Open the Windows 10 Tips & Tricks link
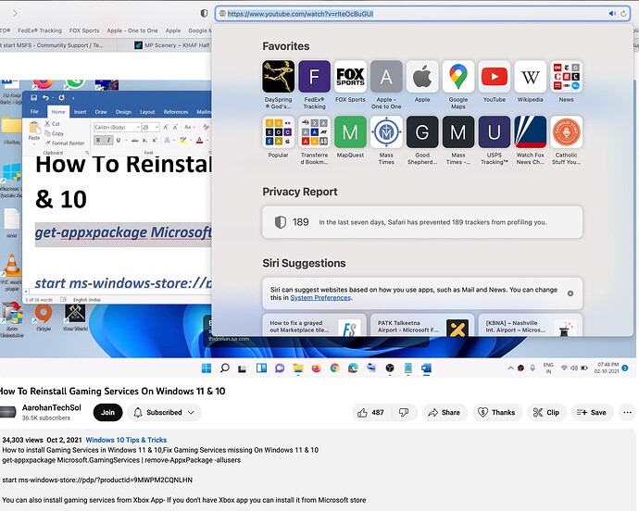This screenshot has height=511, width=639. (x=126, y=440)
